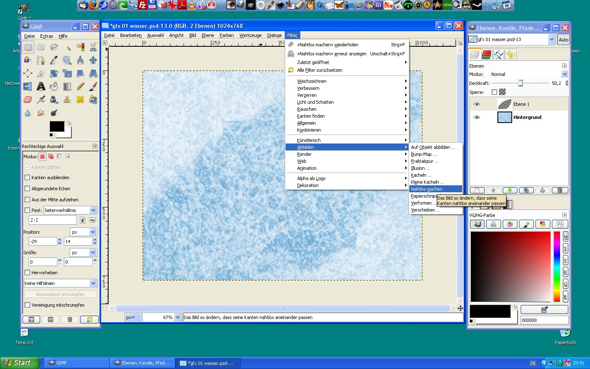Click the GIMP taskbar button
This screenshot has width=590, height=369.
point(77,363)
